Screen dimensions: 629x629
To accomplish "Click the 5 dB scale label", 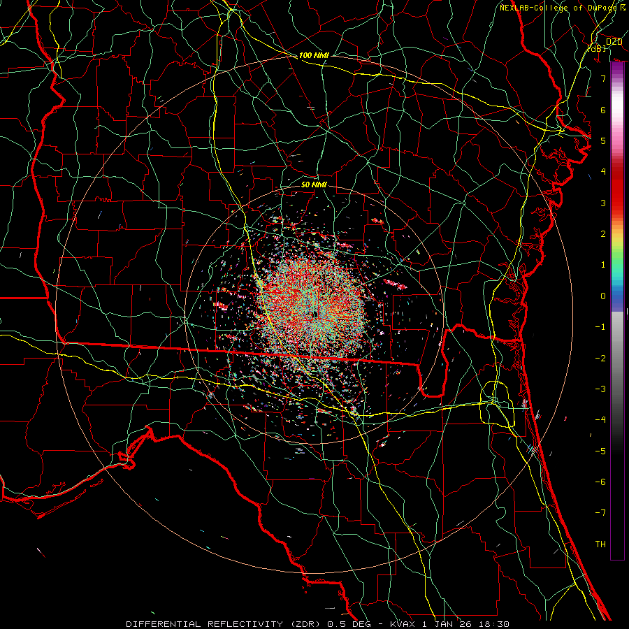I will pos(603,140).
